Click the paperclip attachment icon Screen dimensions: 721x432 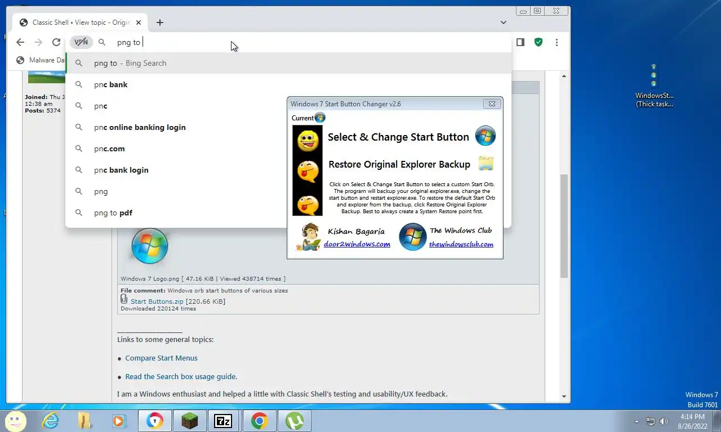pos(124,299)
